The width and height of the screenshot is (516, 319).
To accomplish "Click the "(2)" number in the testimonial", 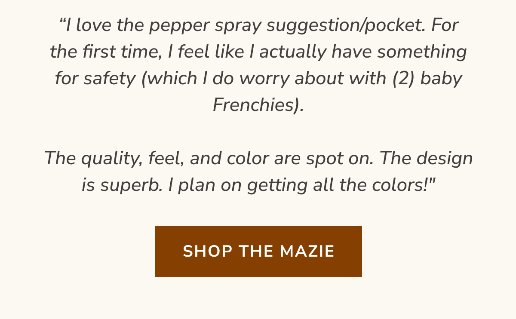I will click(403, 79).
